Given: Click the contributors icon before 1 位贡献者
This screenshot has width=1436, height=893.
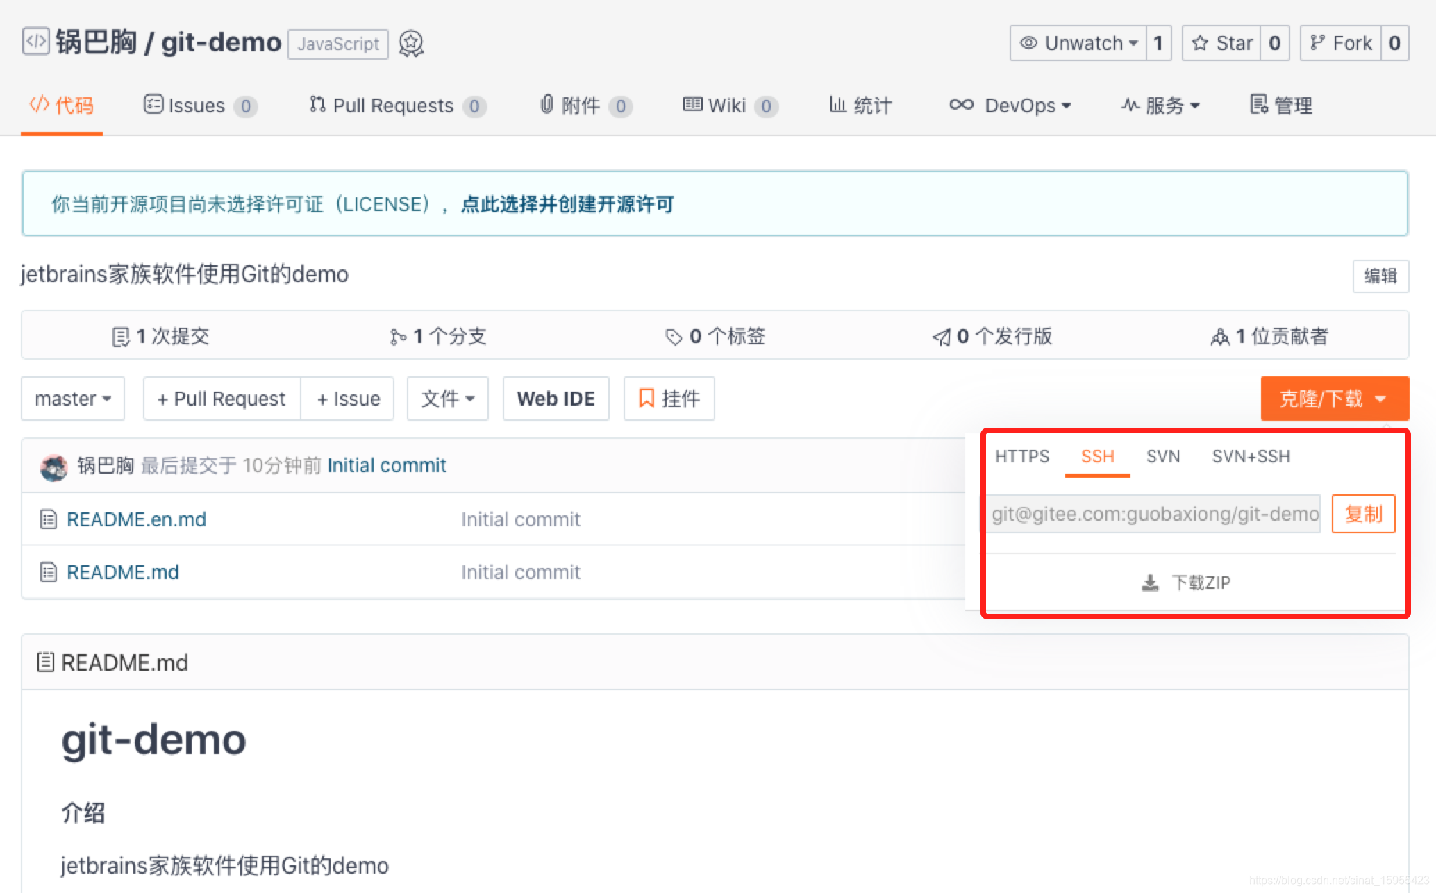Looking at the screenshot, I should (x=1220, y=337).
